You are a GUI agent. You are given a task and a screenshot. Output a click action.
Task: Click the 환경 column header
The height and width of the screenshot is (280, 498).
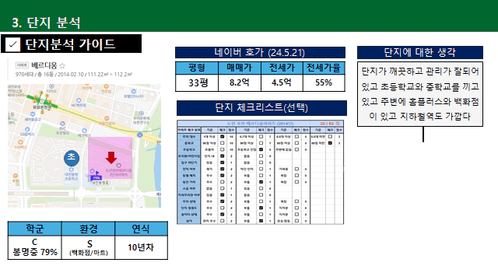point(88,229)
